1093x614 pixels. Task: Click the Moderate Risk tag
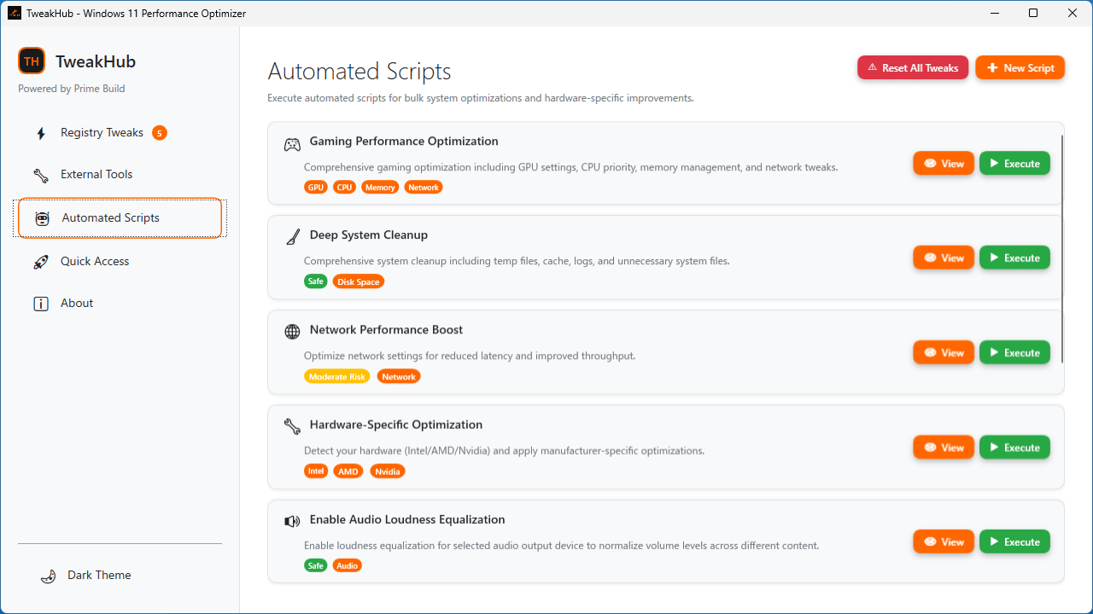point(337,377)
